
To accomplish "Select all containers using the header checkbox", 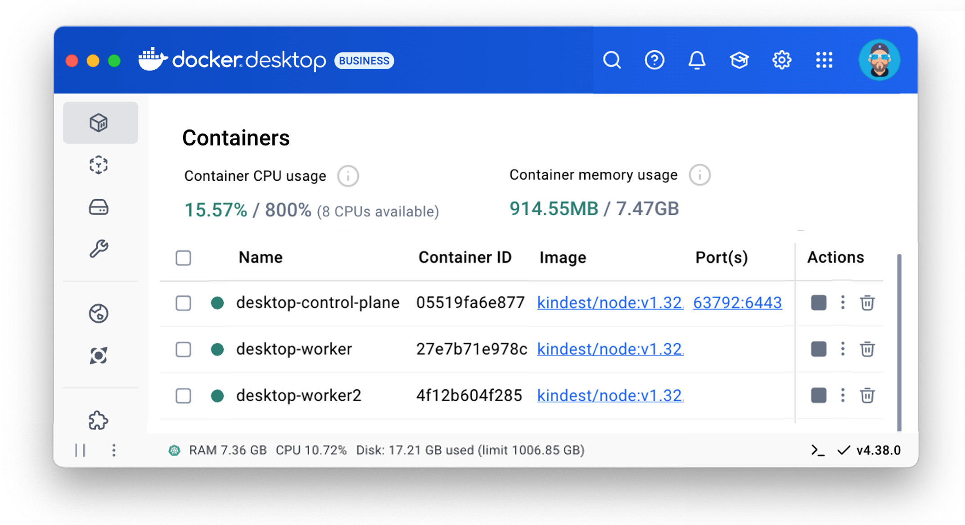I will [x=183, y=258].
